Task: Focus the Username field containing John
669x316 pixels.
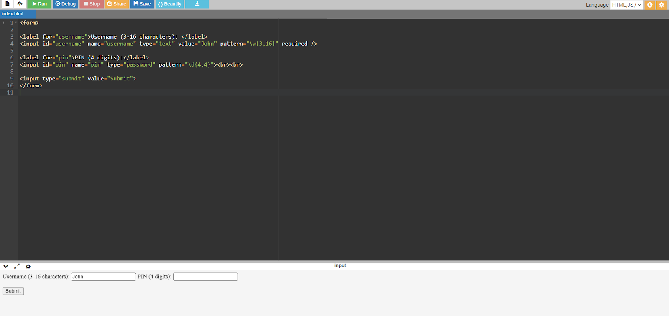Action: click(103, 277)
